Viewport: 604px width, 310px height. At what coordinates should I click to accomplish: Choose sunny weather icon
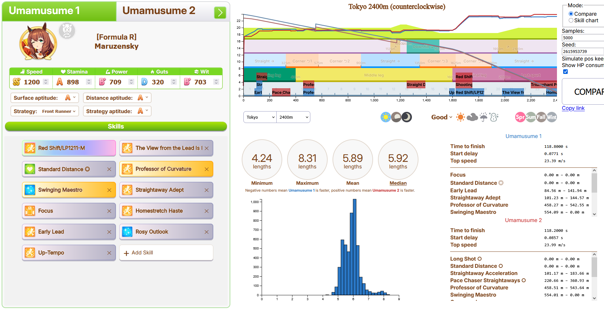(x=461, y=117)
